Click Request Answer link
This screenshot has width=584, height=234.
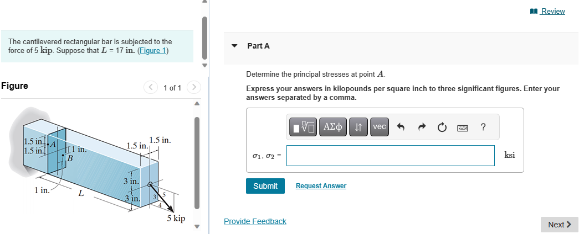(321, 186)
